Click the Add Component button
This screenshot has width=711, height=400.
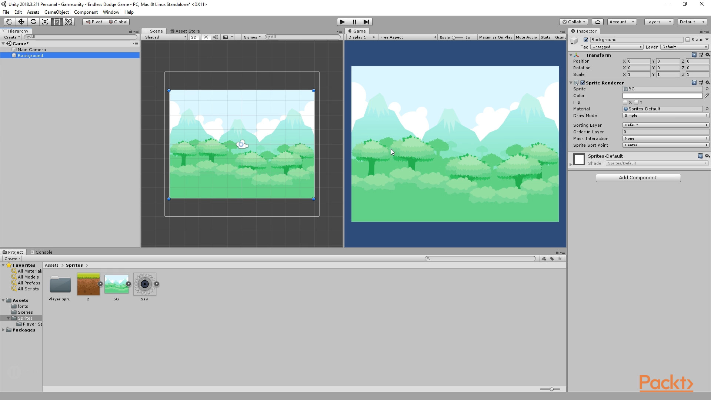638,178
